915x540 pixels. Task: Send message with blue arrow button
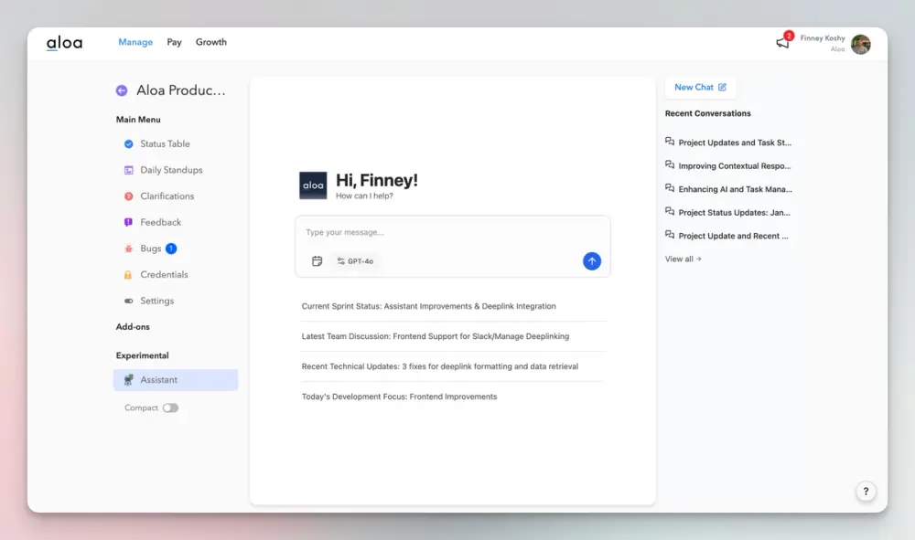point(592,261)
